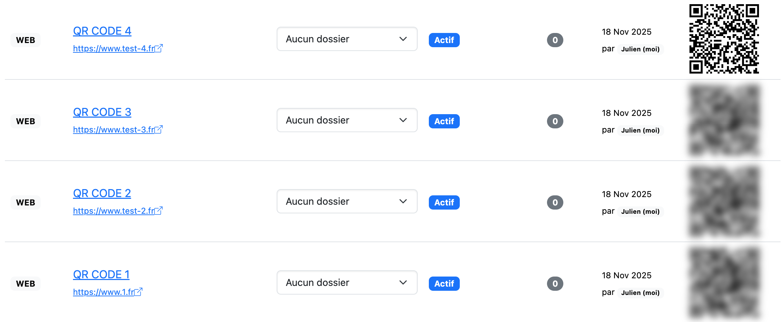Click the WEB type badge of QR CODE 2

coord(25,203)
